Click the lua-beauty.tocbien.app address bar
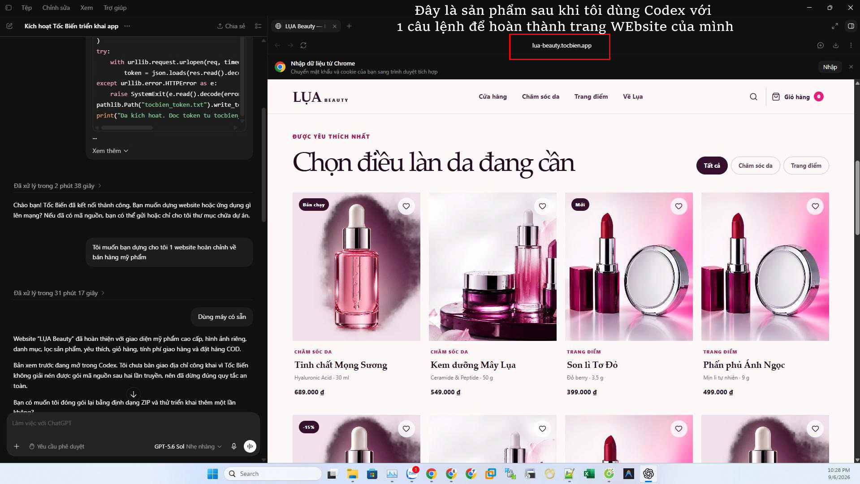 tap(561, 46)
